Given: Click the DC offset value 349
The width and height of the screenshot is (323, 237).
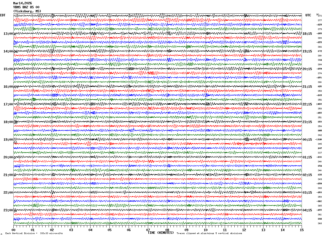Looking at the screenshot, I should point(320,179).
